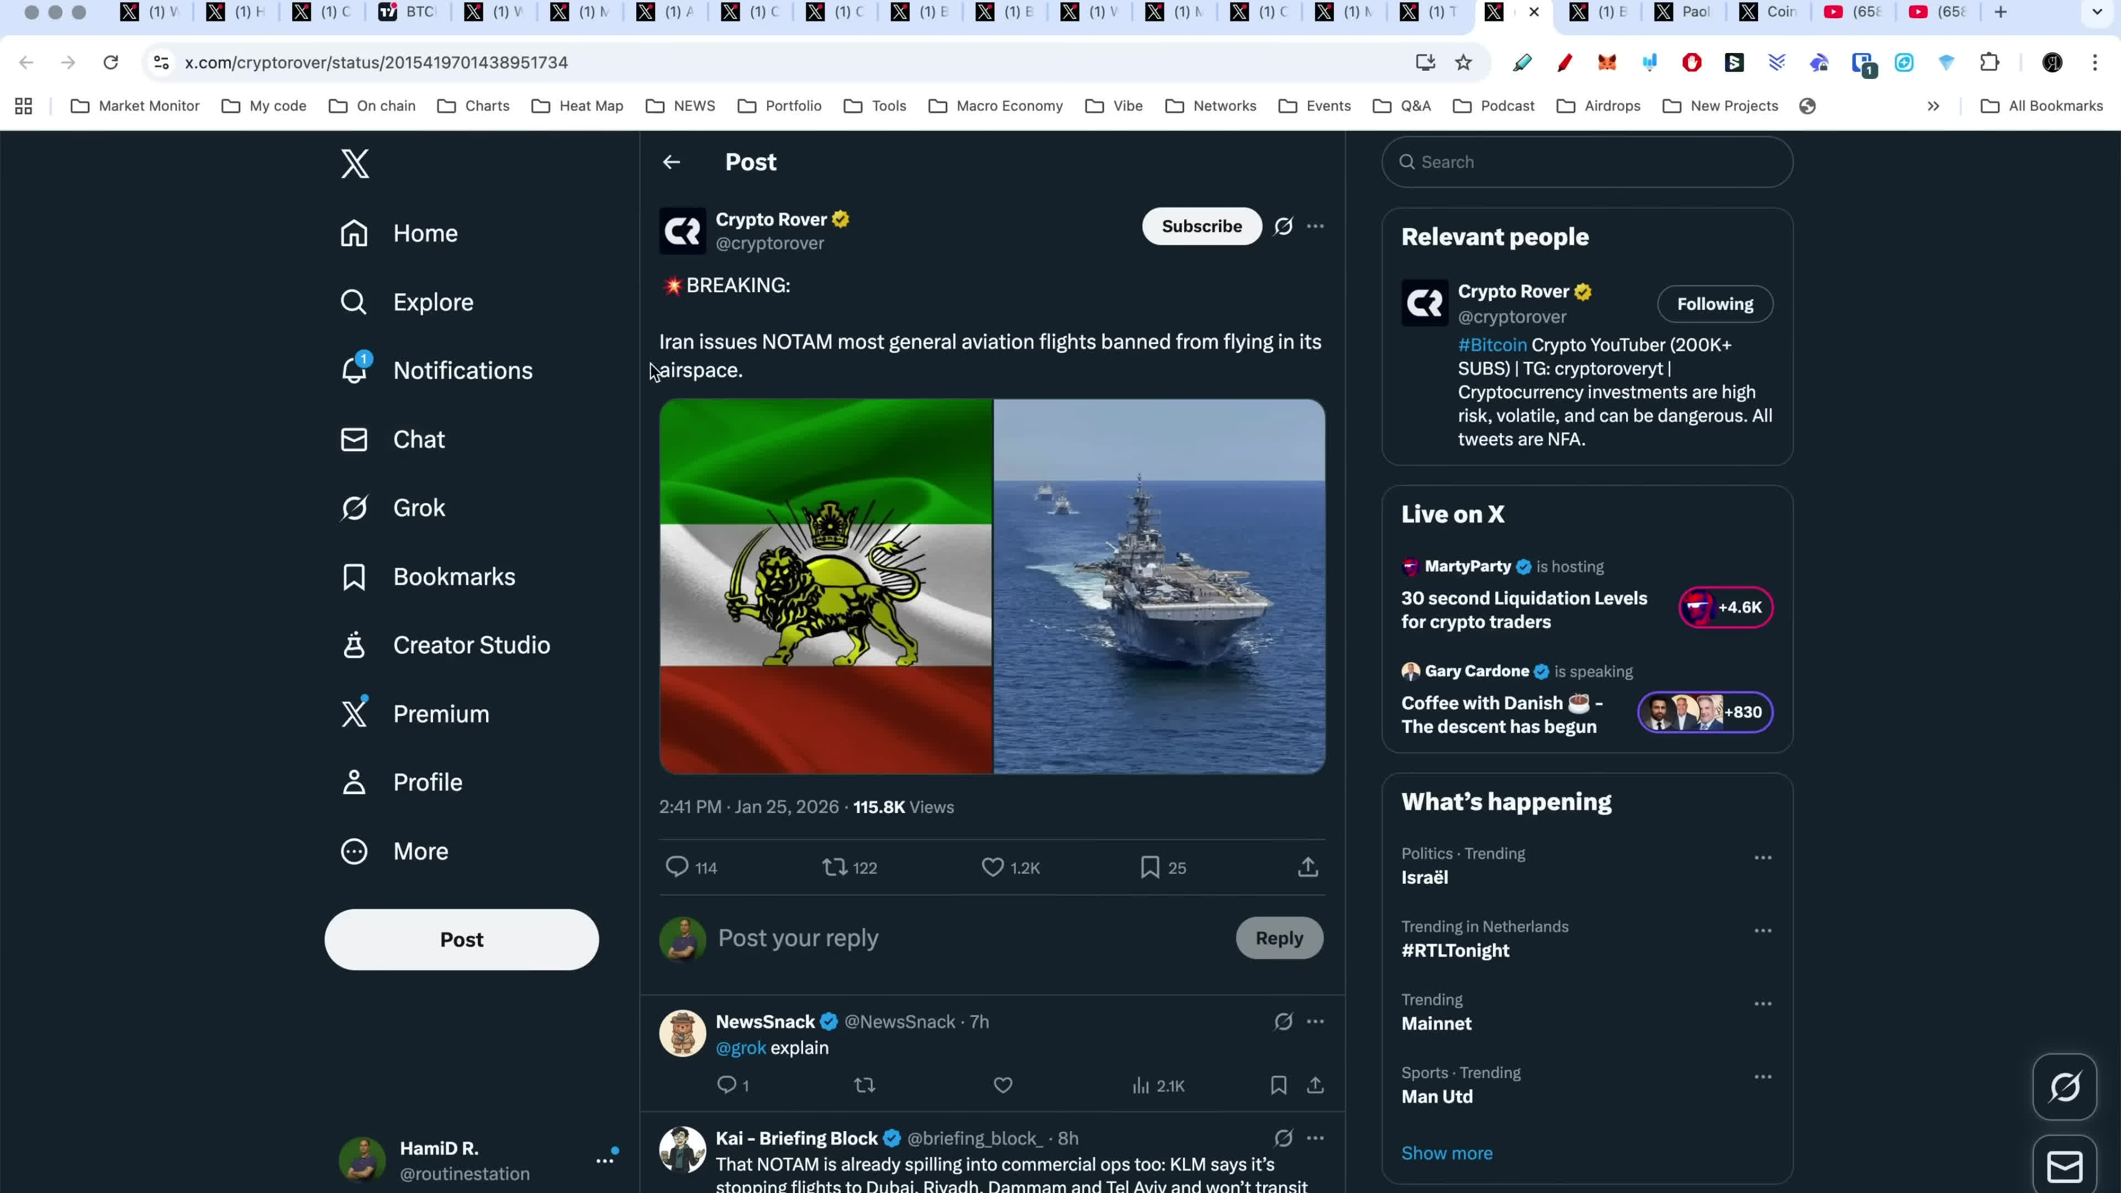Bookmark this page with the star icon
The height and width of the screenshot is (1193, 2121).
click(1463, 62)
